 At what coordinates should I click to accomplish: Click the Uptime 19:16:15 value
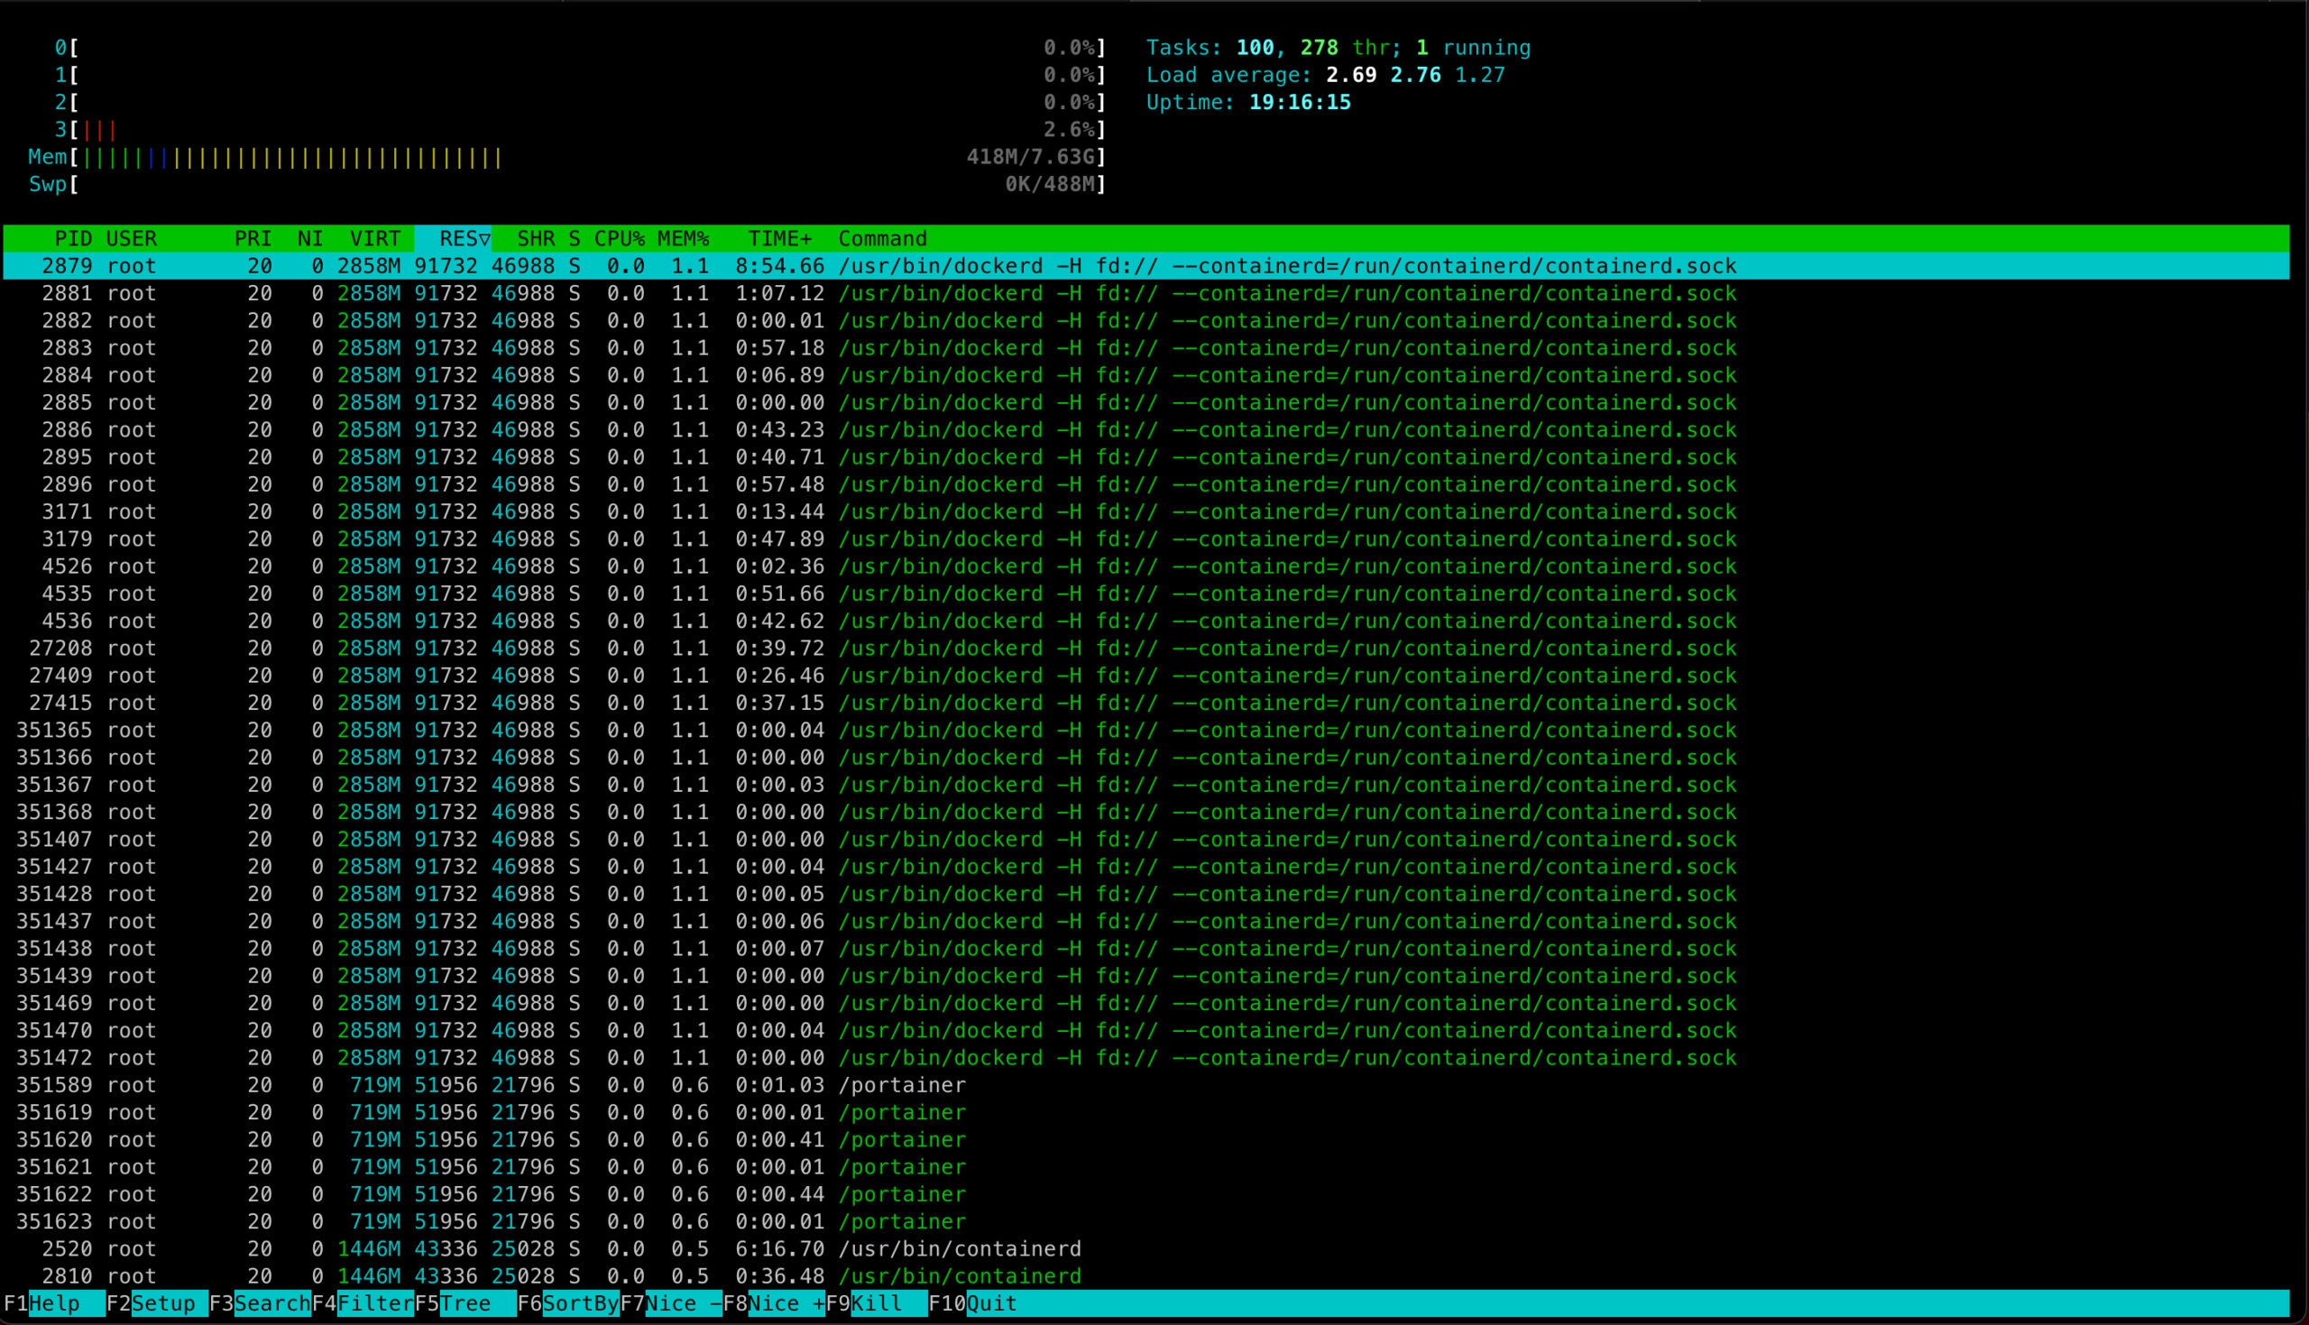click(x=1299, y=102)
